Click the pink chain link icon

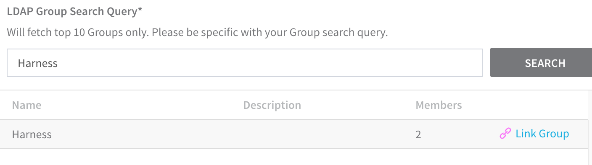tap(505, 134)
